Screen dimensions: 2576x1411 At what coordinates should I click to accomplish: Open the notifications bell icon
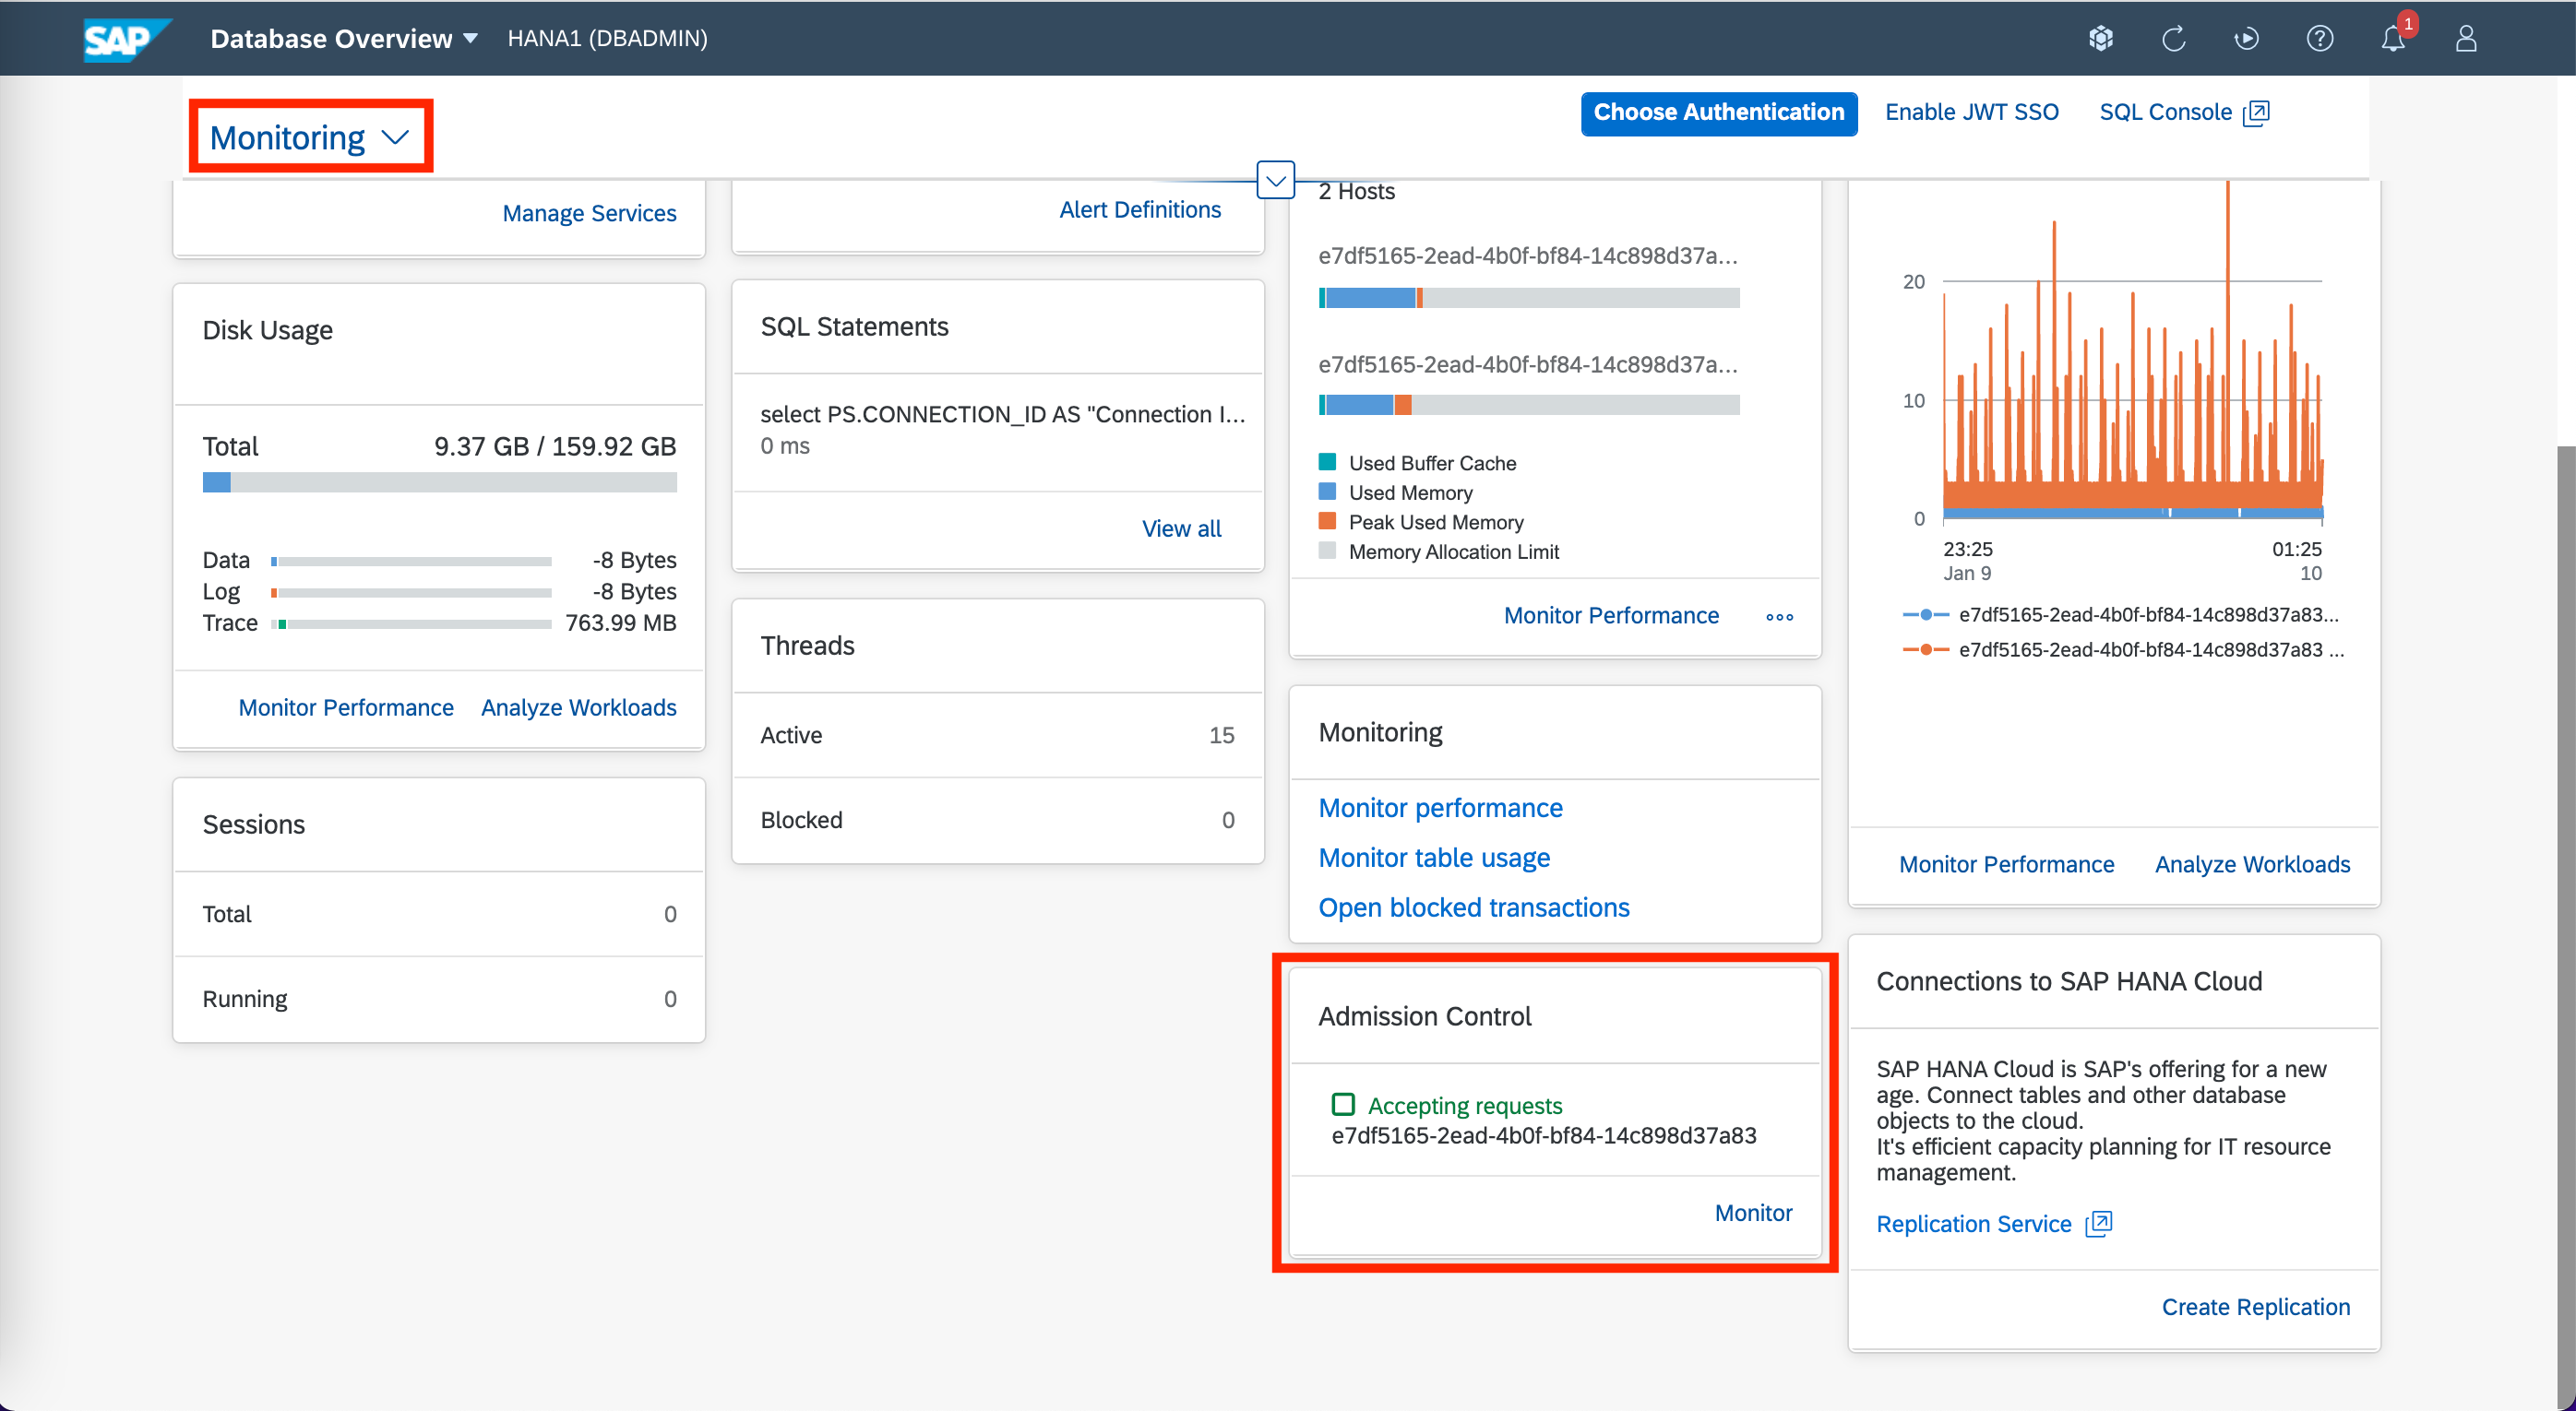pyautogui.click(x=2393, y=38)
